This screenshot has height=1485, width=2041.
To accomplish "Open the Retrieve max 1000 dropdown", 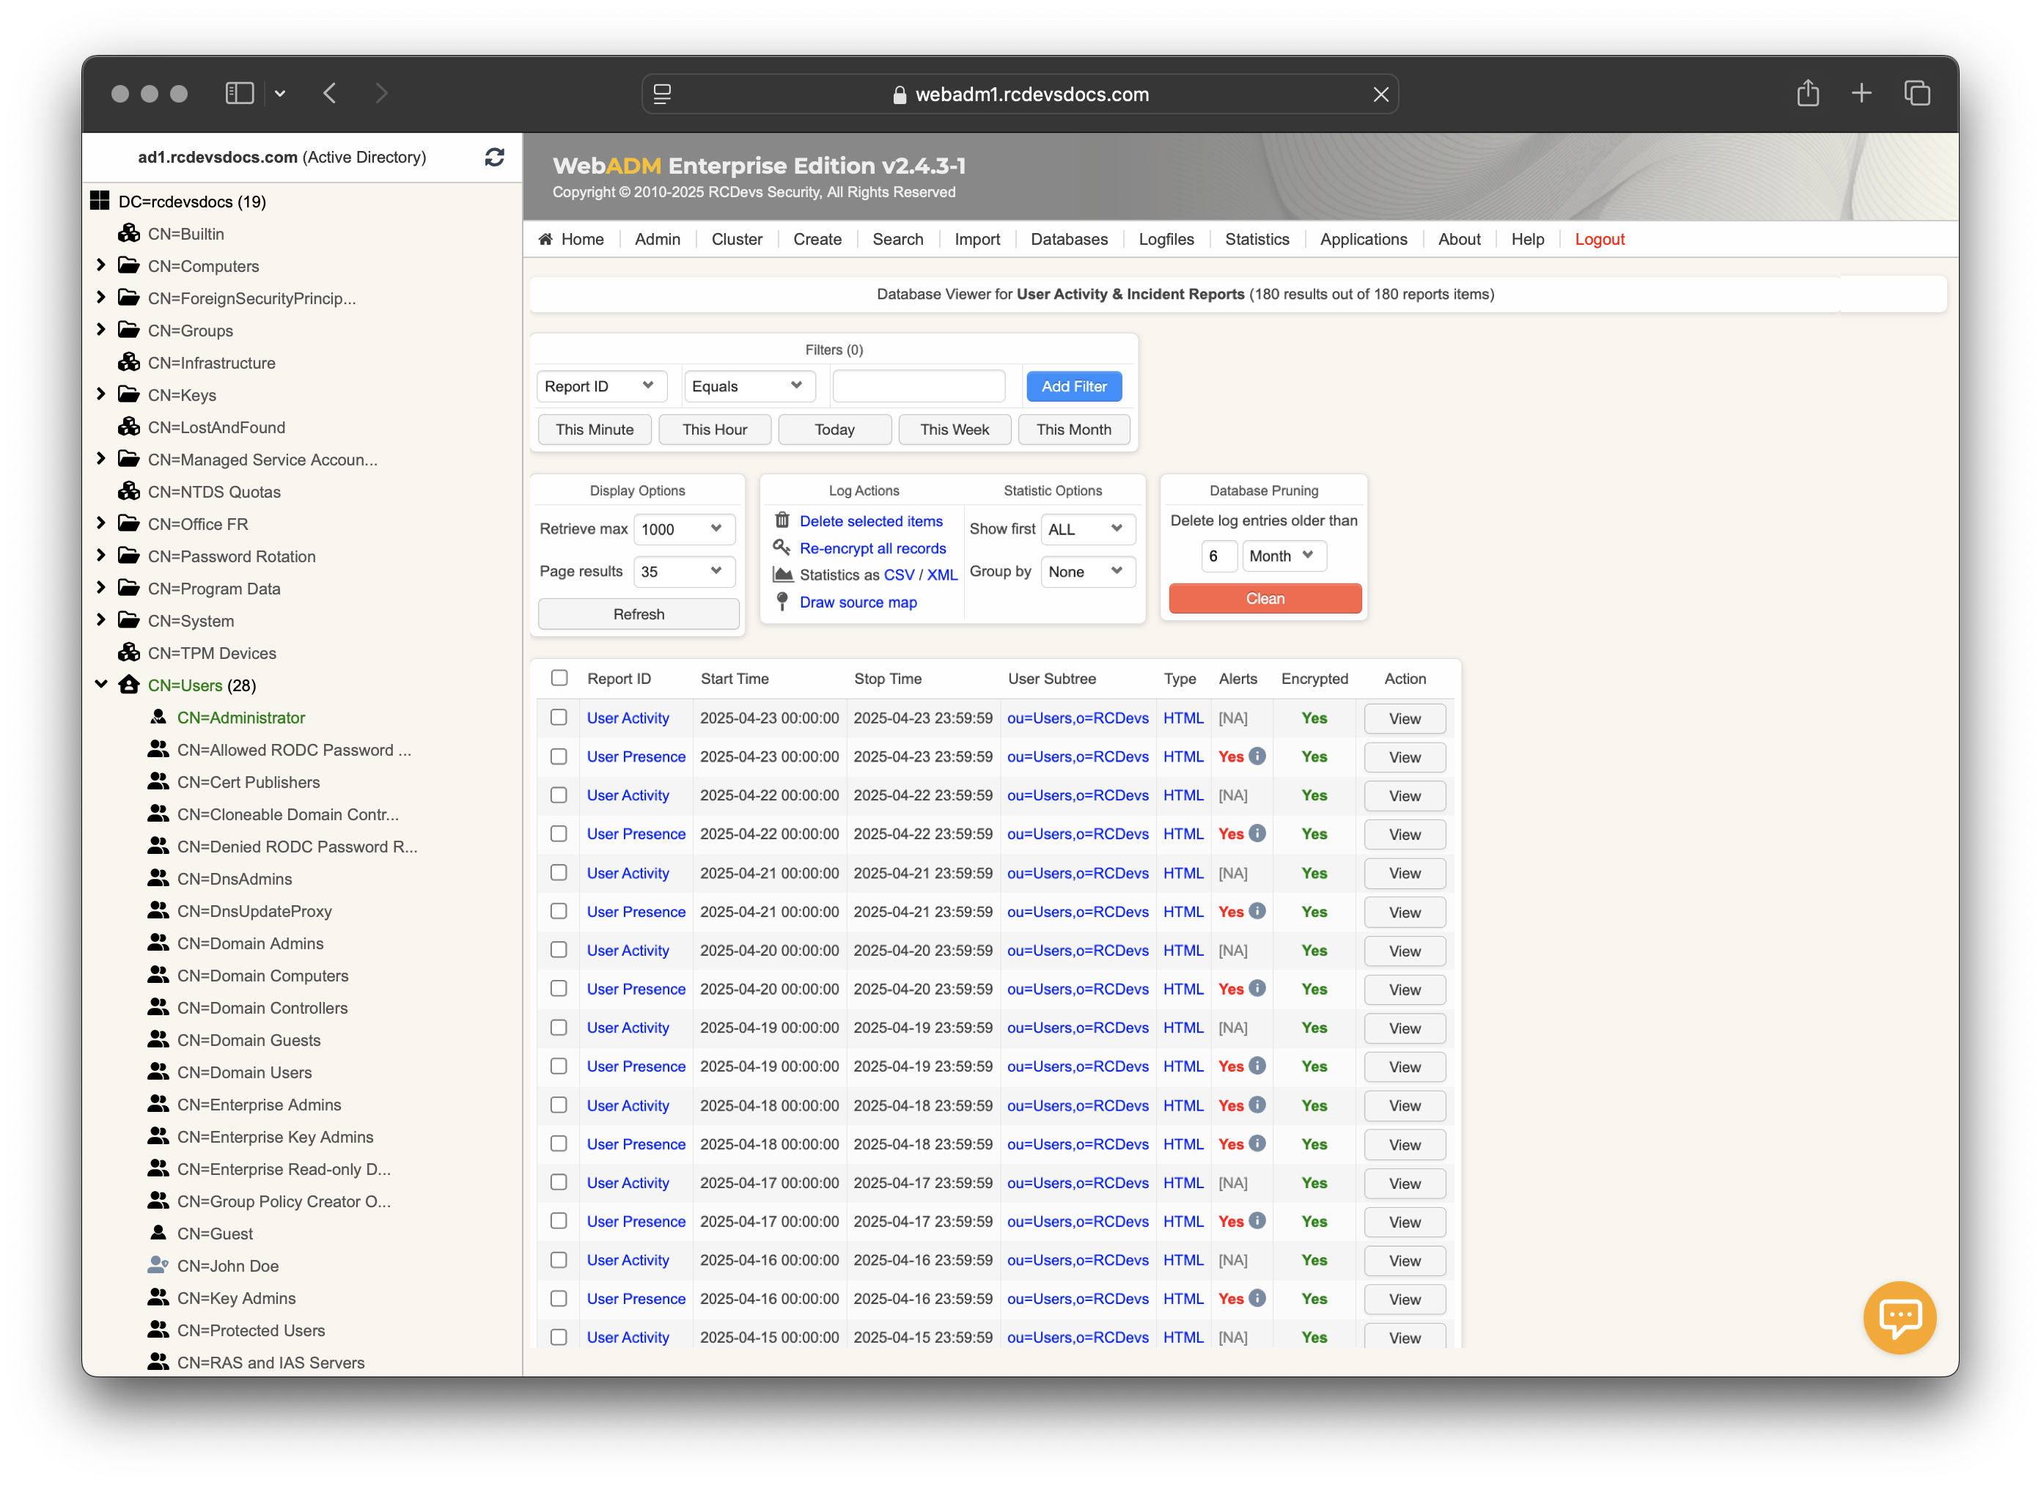I will (x=684, y=528).
